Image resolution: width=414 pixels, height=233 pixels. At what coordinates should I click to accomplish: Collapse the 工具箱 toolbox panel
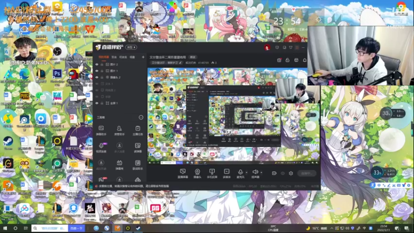[x=141, y=118]
